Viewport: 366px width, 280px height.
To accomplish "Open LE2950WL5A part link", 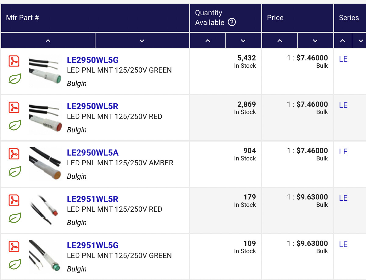I will pos(93,153).
